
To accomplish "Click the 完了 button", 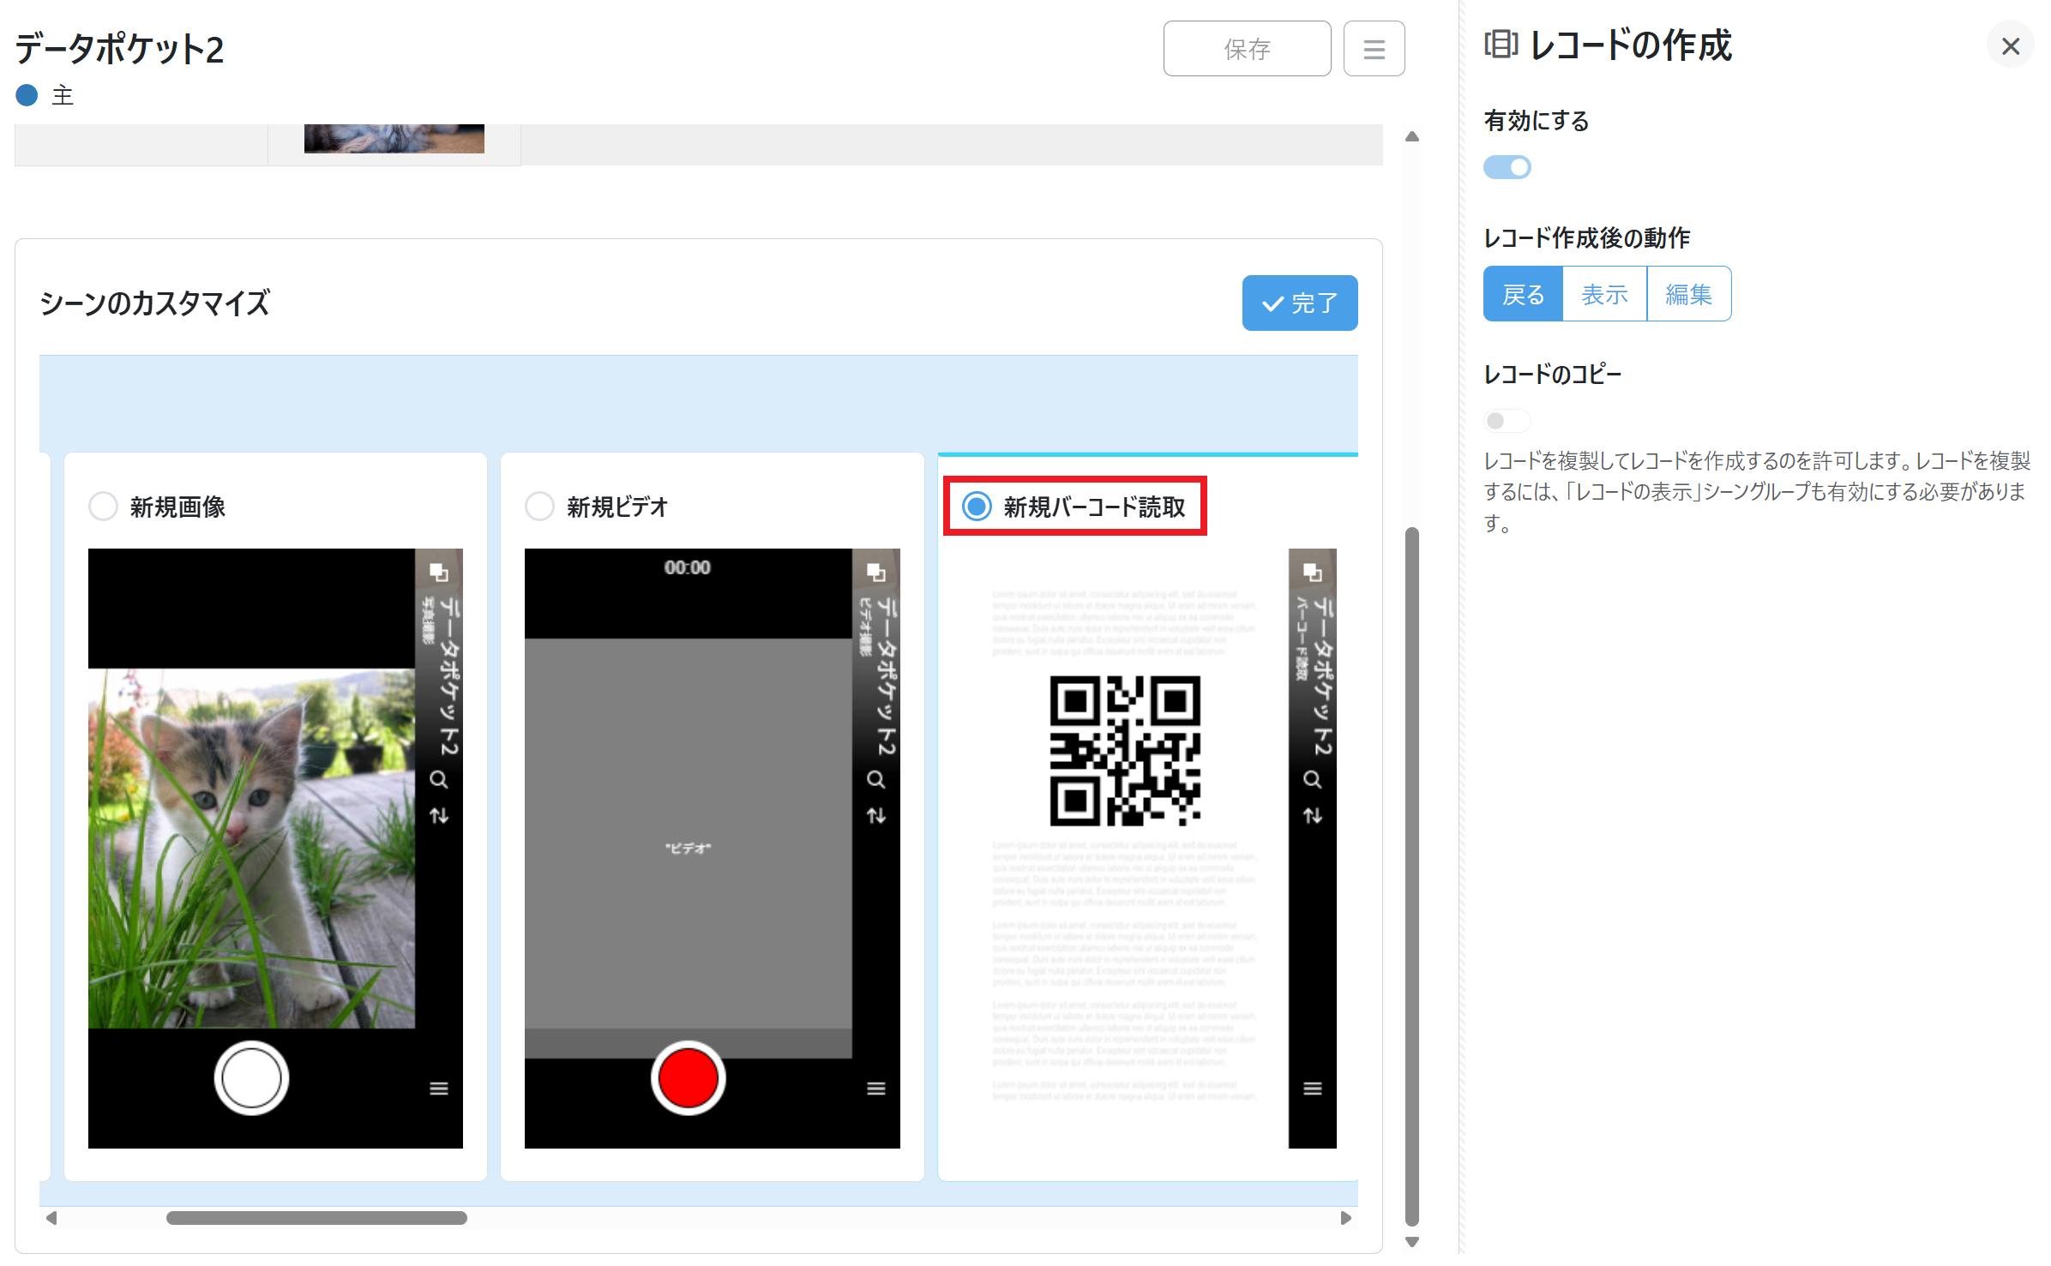I will (x=1299, y=303).
